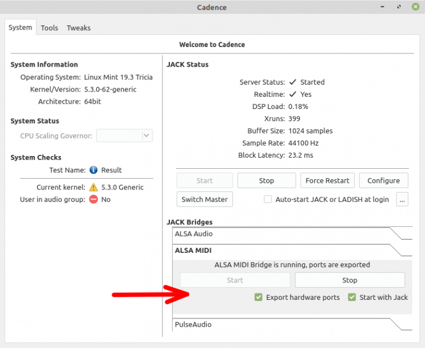Click the JACK Bridges heading

click(190, 222)
